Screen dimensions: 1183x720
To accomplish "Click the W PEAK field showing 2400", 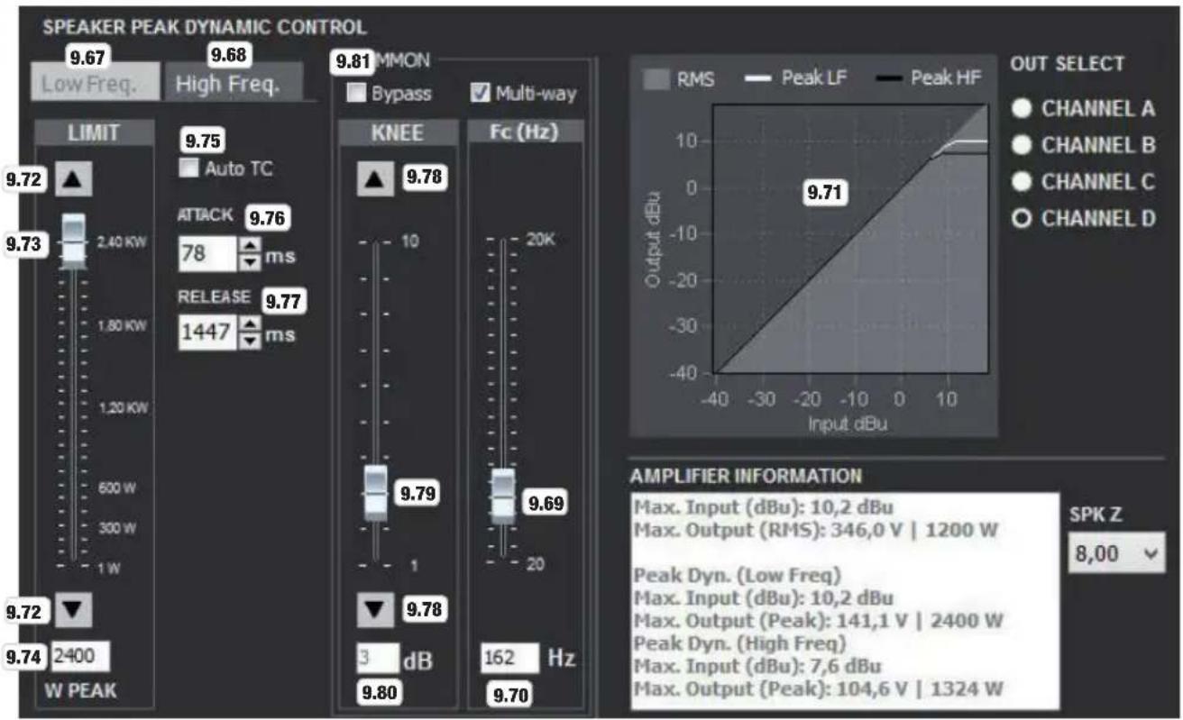I will tap(79, 658).
